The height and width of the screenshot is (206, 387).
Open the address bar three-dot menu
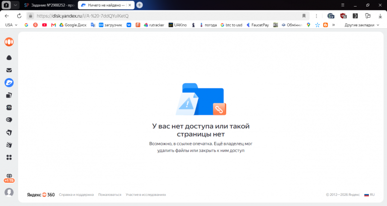316,16
